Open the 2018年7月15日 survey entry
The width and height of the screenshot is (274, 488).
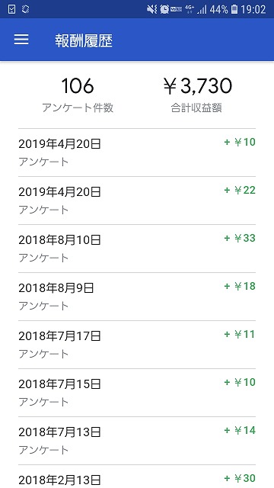[x=137, y=393]
